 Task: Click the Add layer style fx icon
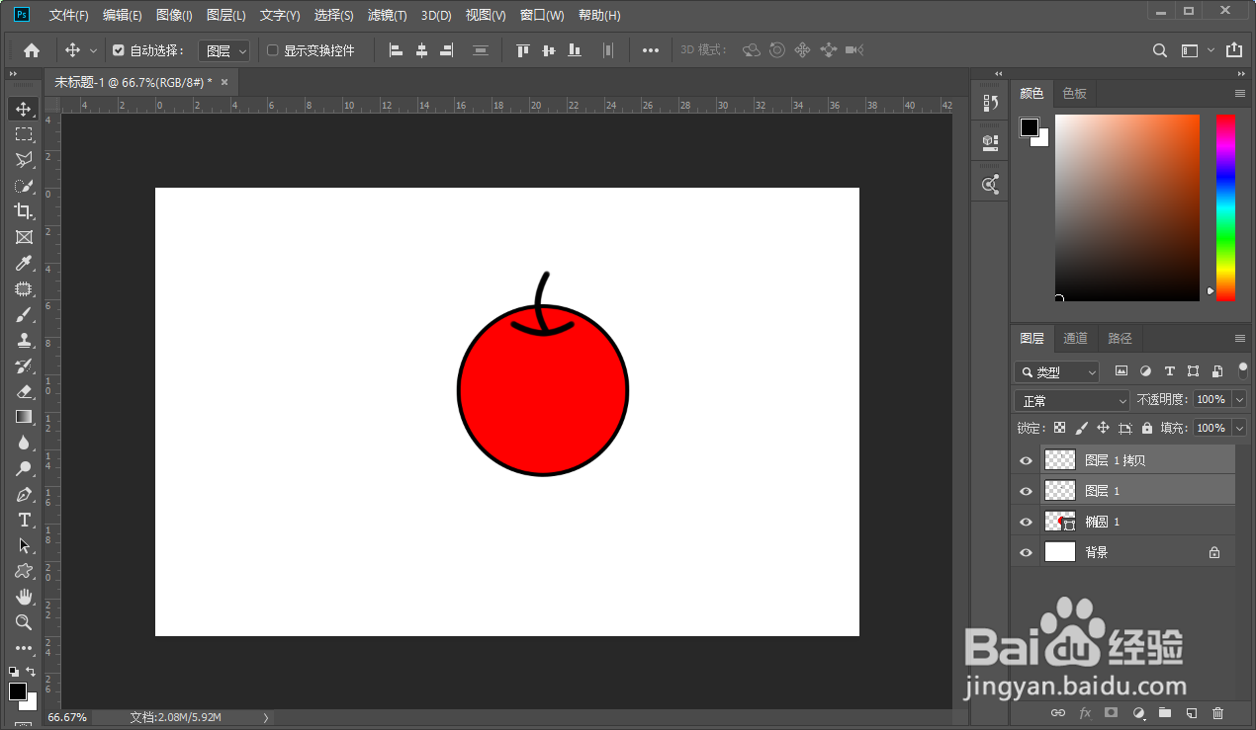1085,712
